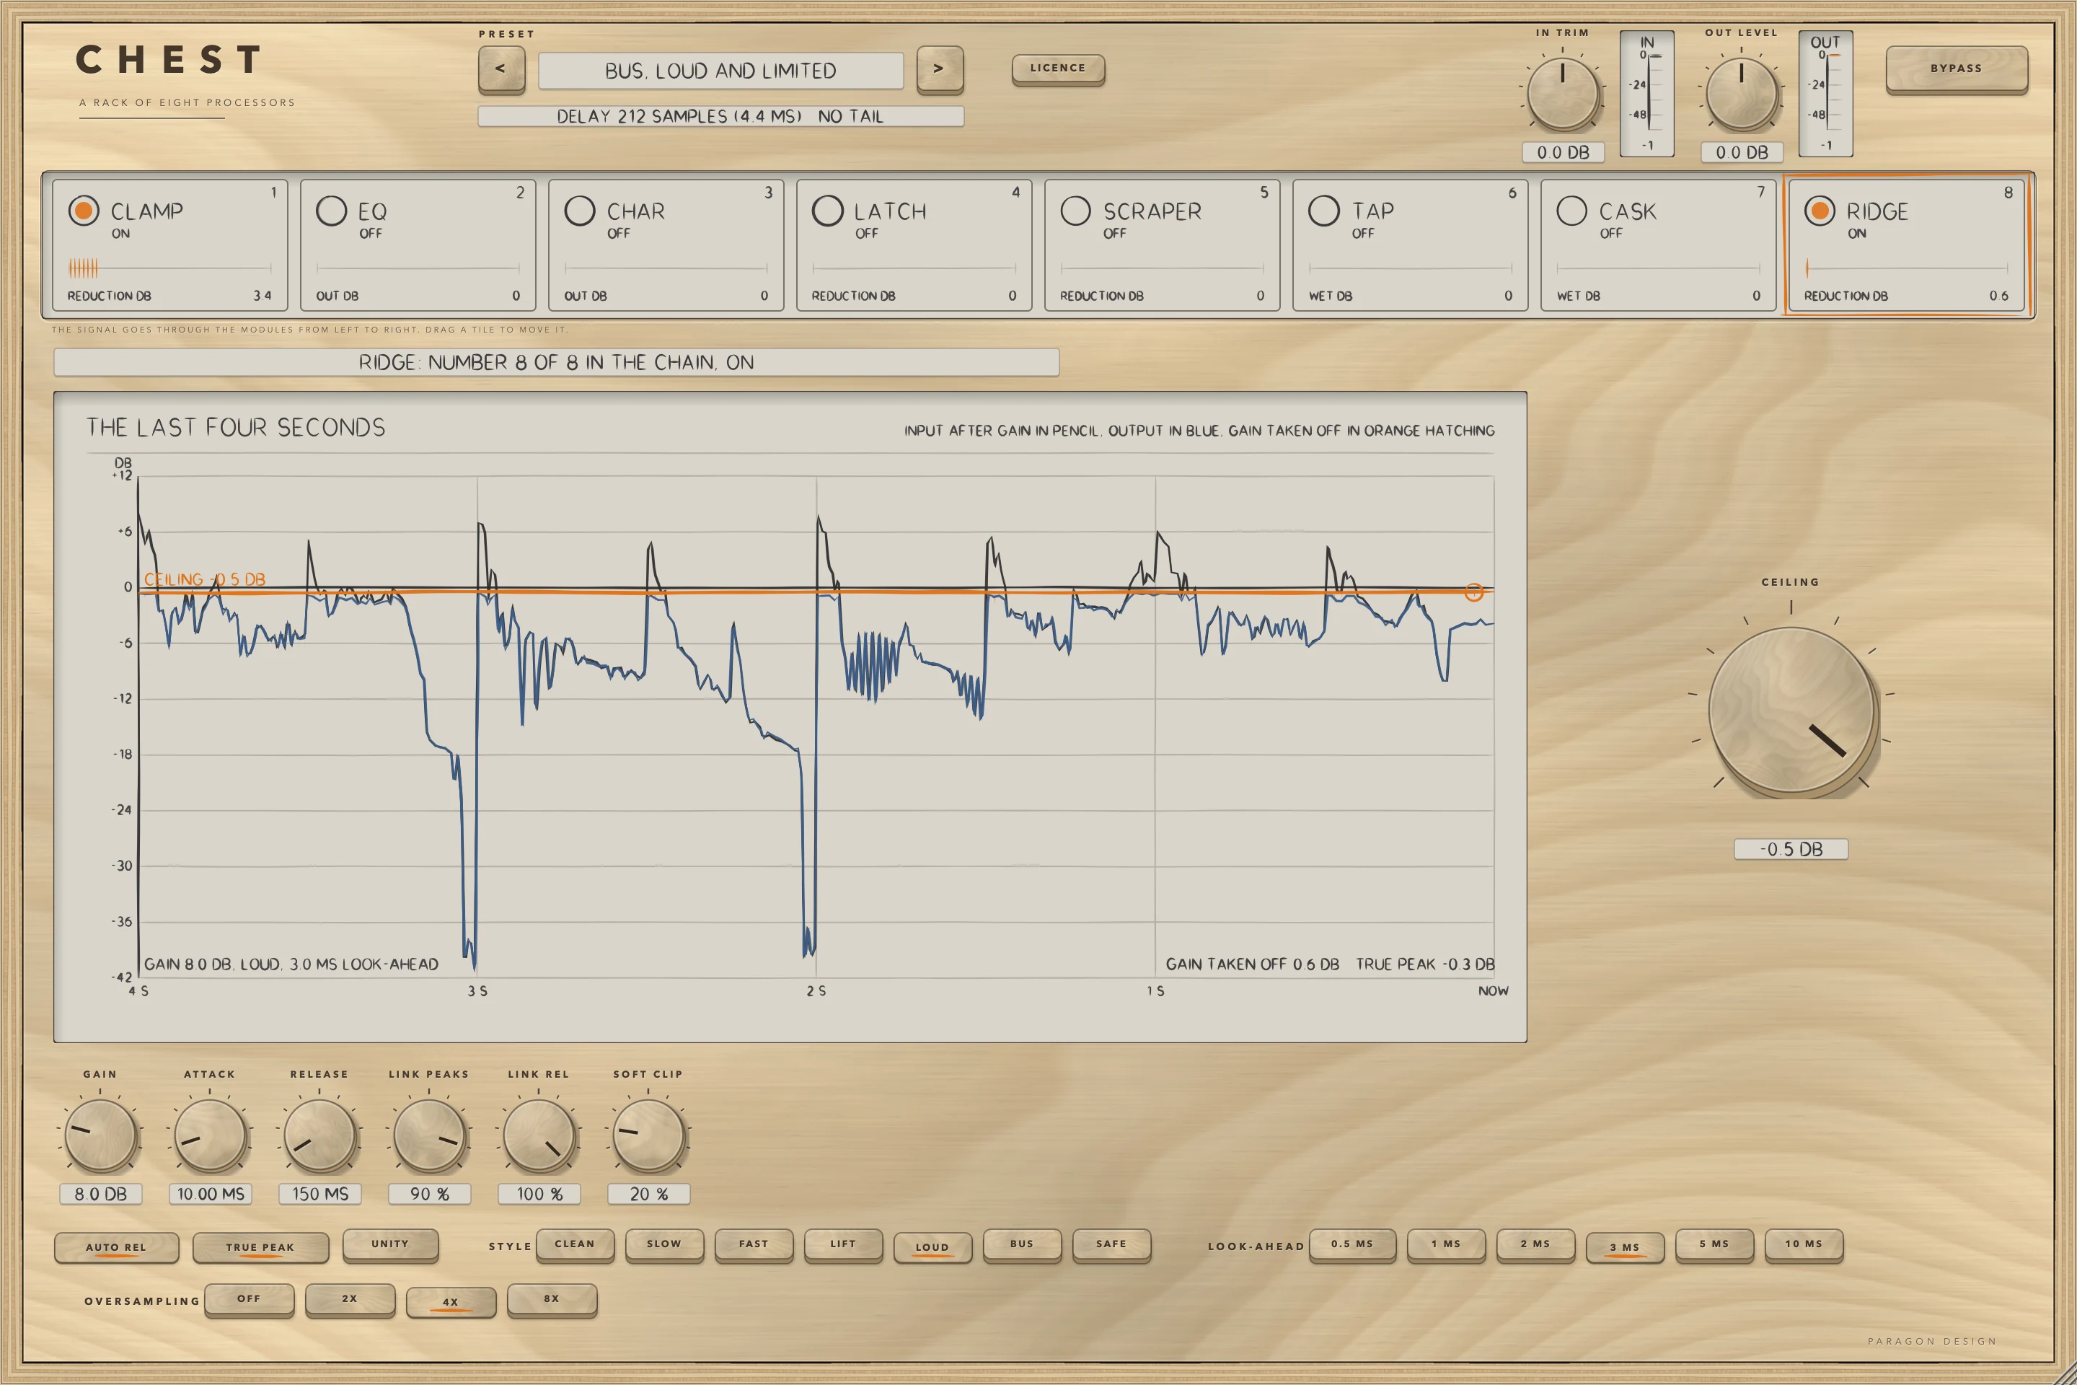Enable the LATCH module power circle
Viewport: 2077px width, 1385px height.
coord(827,210)
